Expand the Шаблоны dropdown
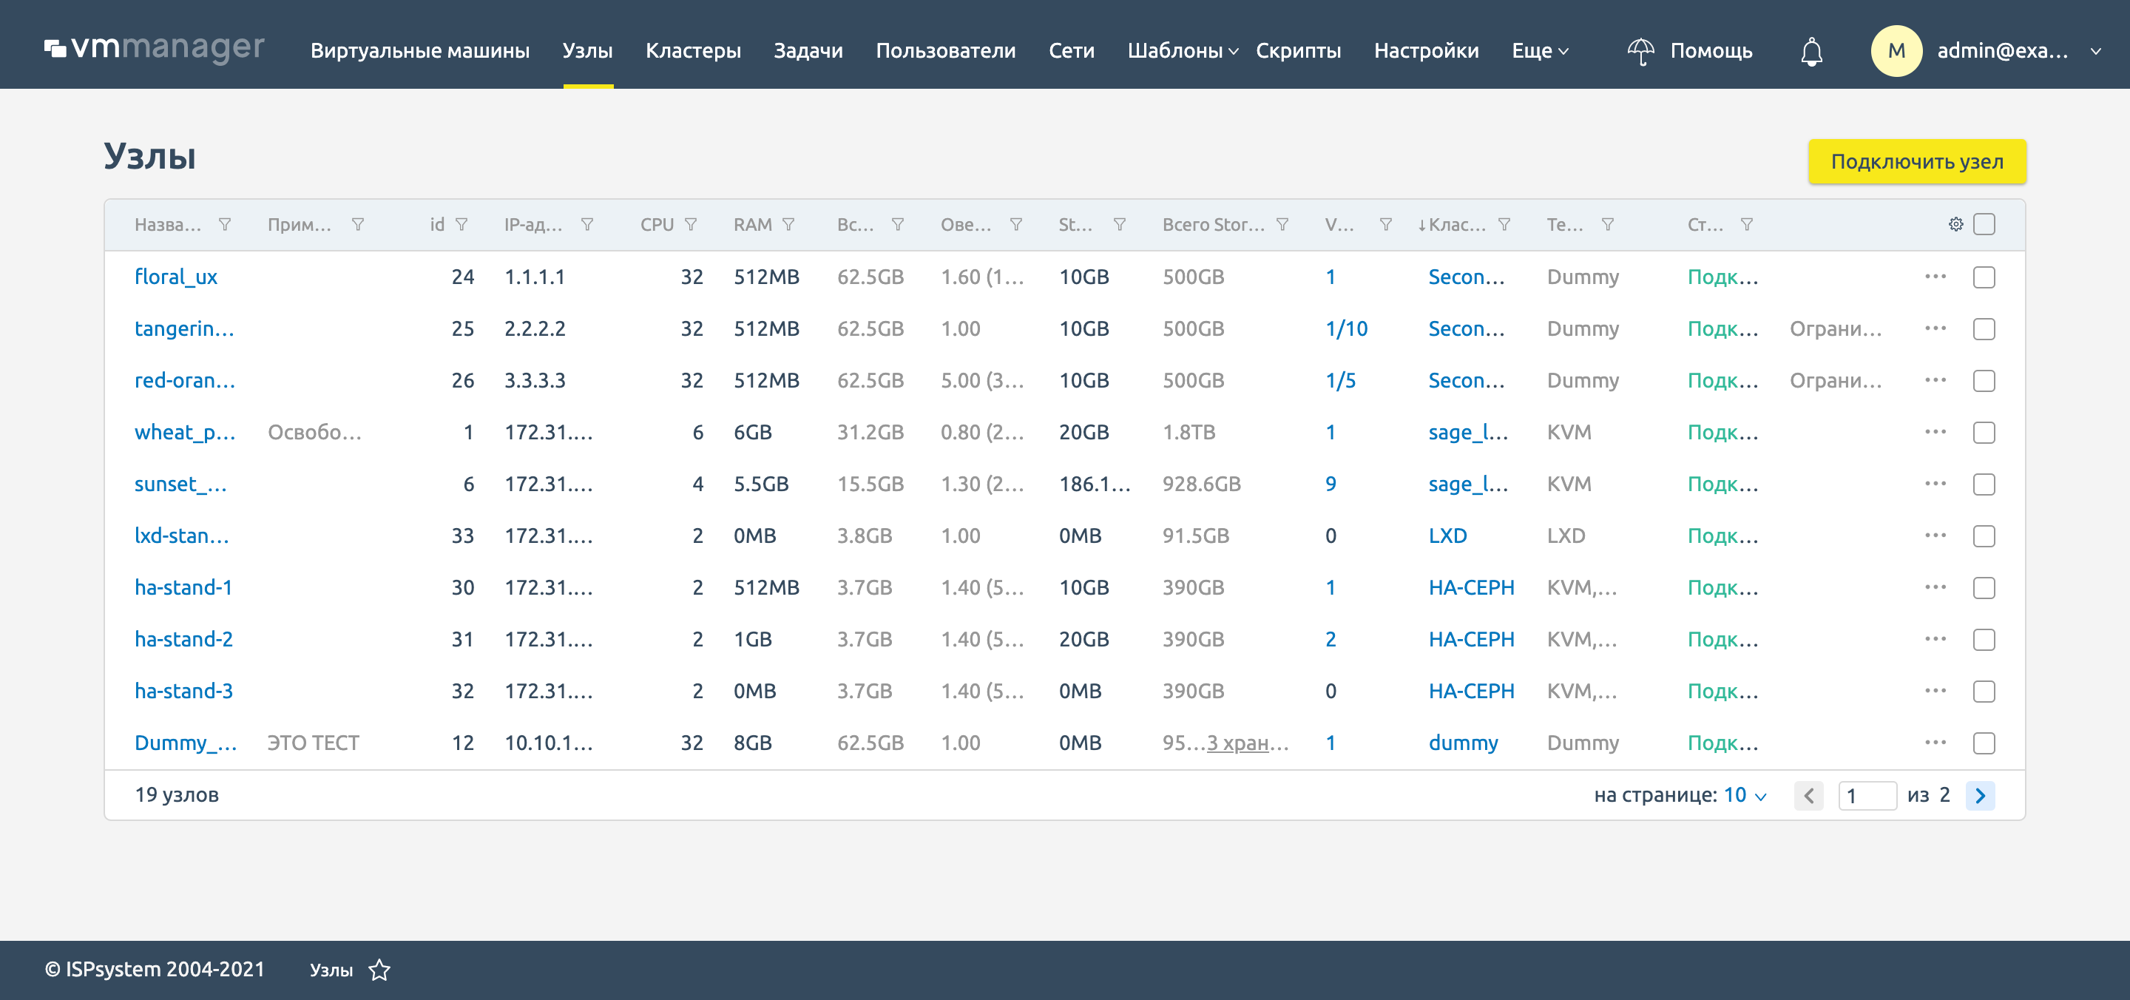This screenshot has width=2130, height=1000. click(1183, 50)
